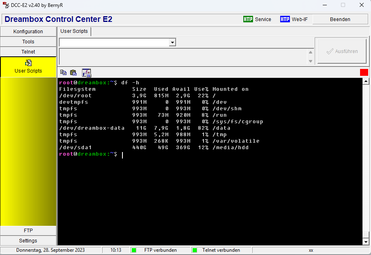The width and height of the screenshot is (371, 255).
Task: Click the blue HTTP Web-IF icon
Action: pos(285,19)
